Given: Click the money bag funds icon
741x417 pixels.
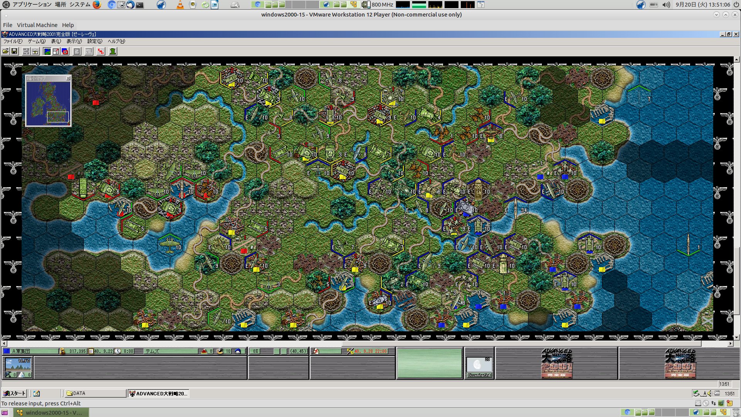Looking at the screenshot, I should point(62,351).
